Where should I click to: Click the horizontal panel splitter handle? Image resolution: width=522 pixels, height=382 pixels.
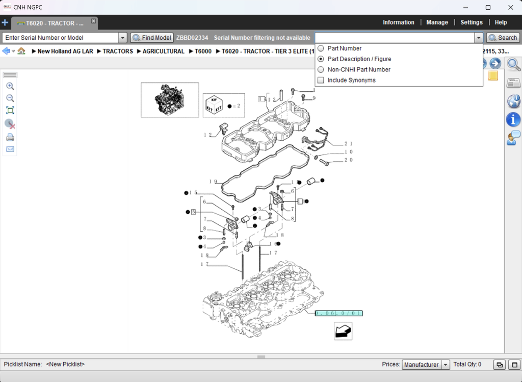click(261, 356)
